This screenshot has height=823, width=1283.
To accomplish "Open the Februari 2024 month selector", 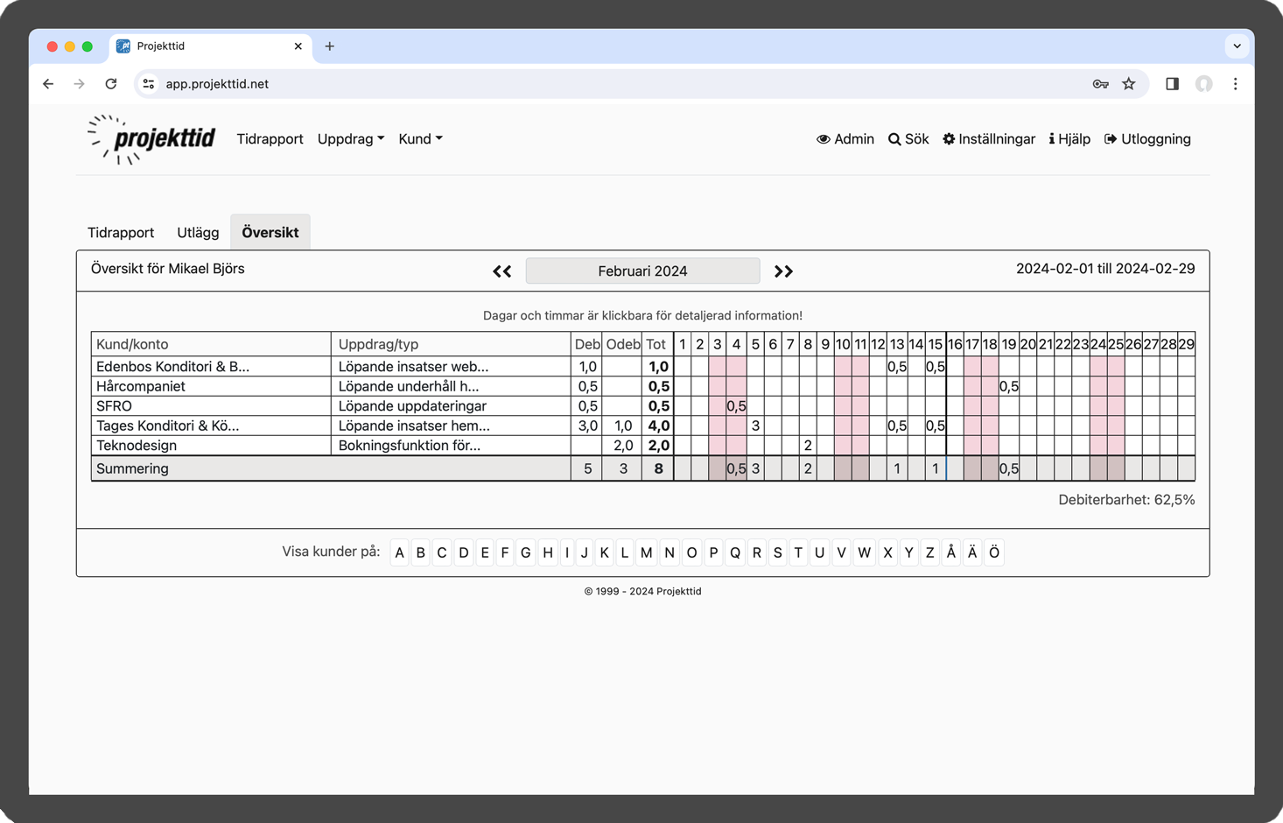I will [x=642, y=271].
